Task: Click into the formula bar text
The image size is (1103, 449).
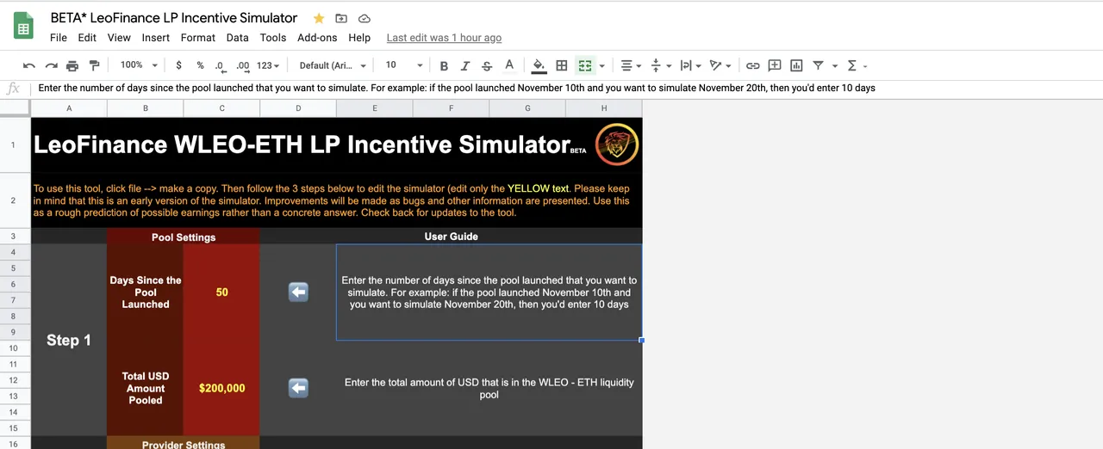Action: [x=457, y=88]
